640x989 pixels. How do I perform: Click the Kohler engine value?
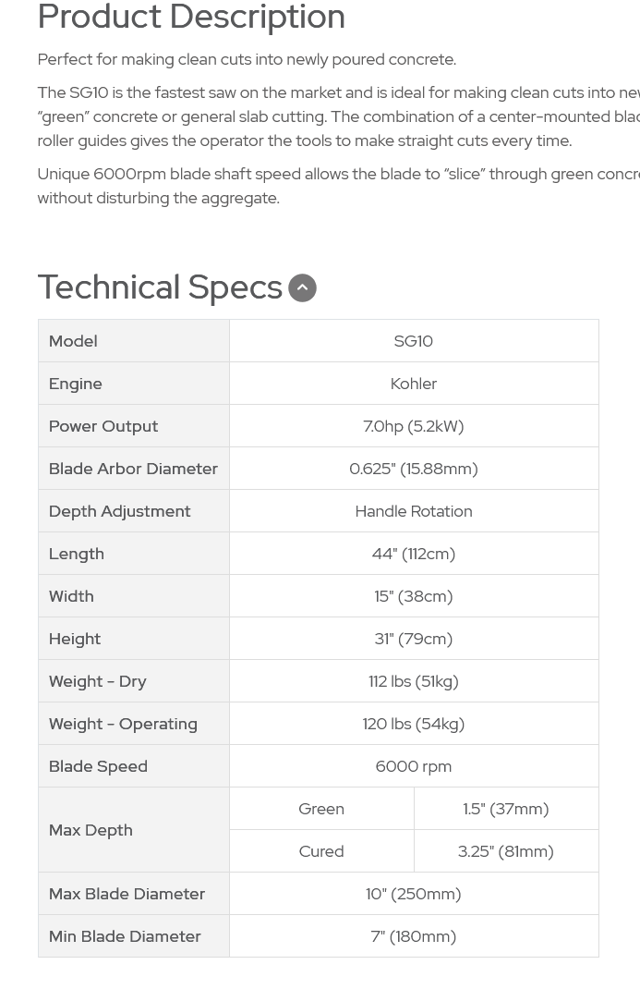tap(414, 384)
